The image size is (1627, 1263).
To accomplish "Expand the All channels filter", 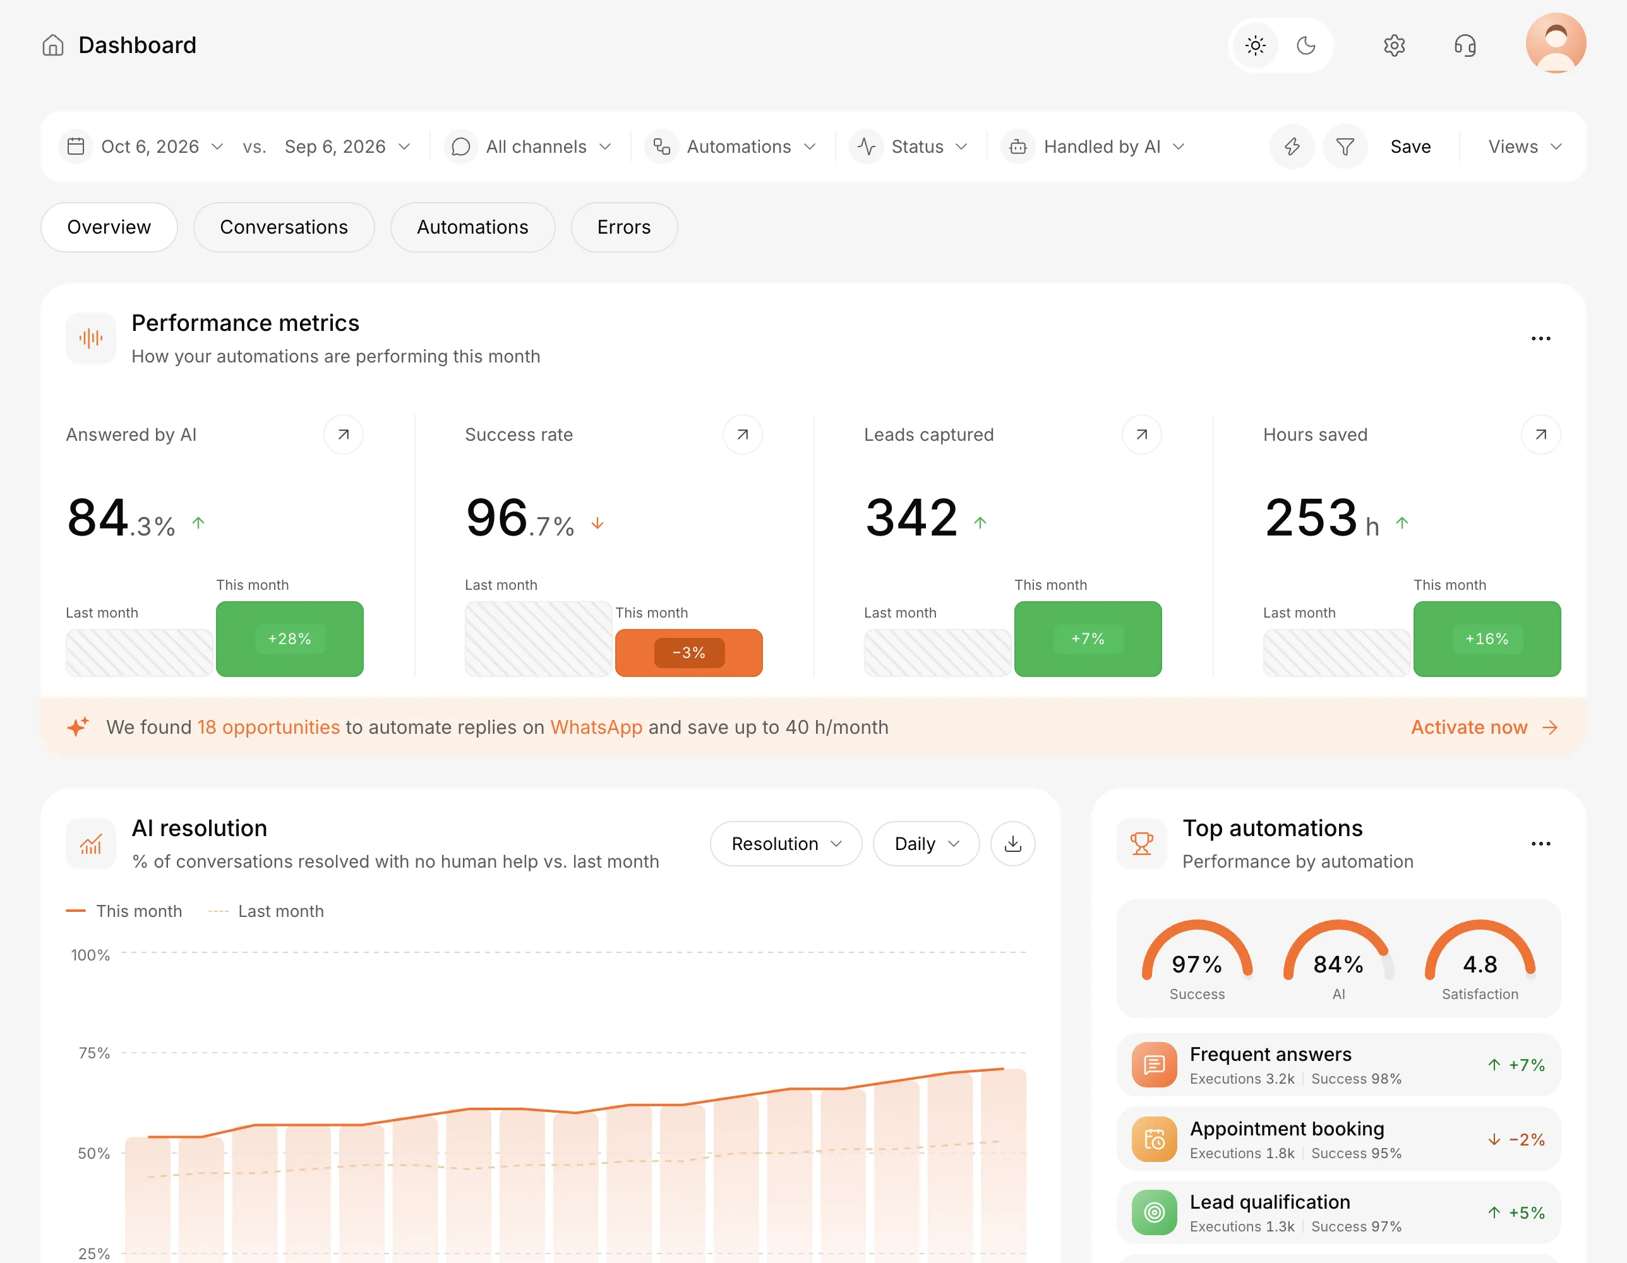I will point(529,147).
